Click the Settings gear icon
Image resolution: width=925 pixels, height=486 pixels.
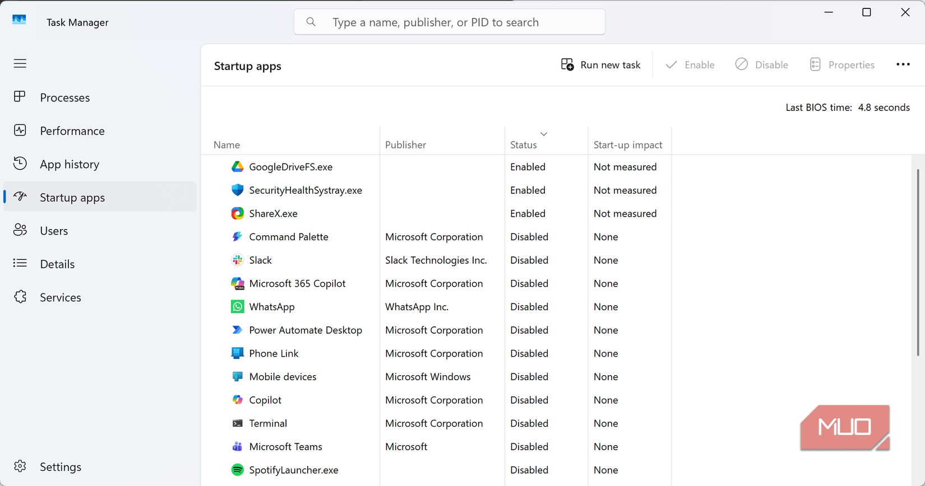coord(20,466)
